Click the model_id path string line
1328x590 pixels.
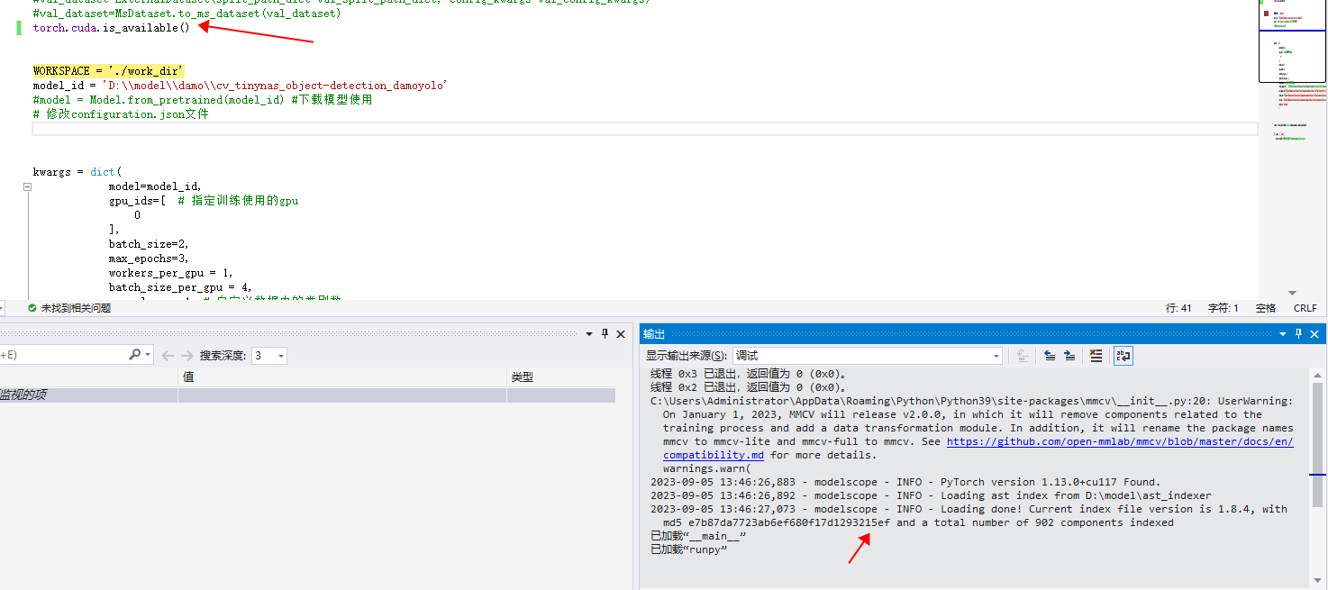point(240,86)
